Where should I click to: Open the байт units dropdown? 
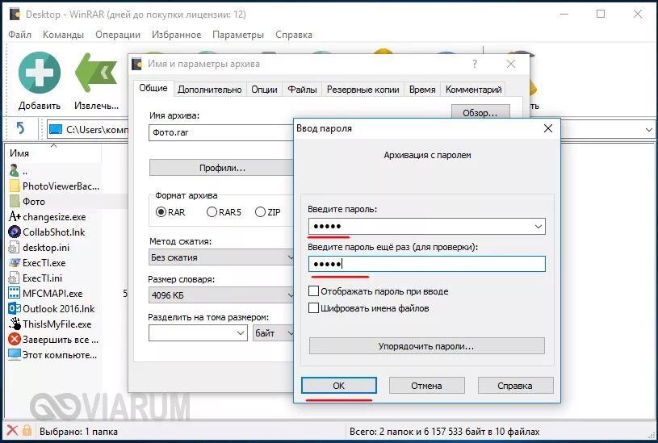pyautogui.click(x=273, y=333)
